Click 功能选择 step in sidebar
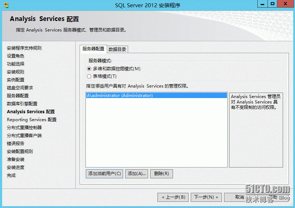295x208 pixels. tap(16, 64)
